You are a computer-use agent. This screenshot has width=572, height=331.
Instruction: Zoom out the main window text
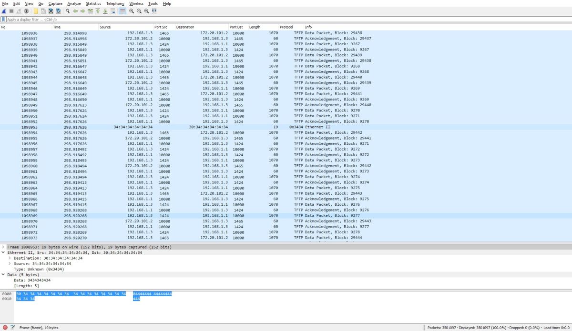(139, 11)
